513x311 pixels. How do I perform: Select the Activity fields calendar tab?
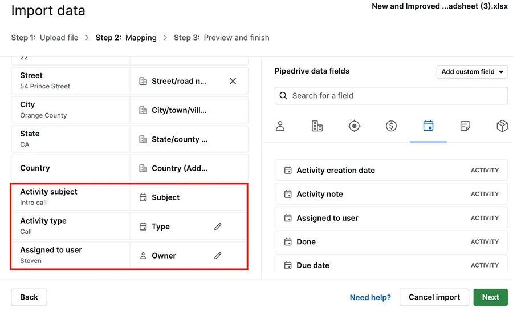(428, 126)
